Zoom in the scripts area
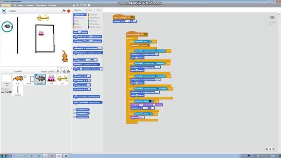281x158 pixels. (274, 149)
